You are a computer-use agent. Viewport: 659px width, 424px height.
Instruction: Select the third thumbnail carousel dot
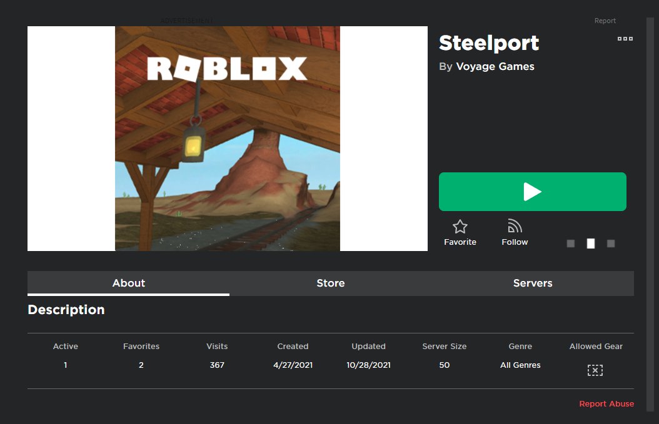click(611, 244)
